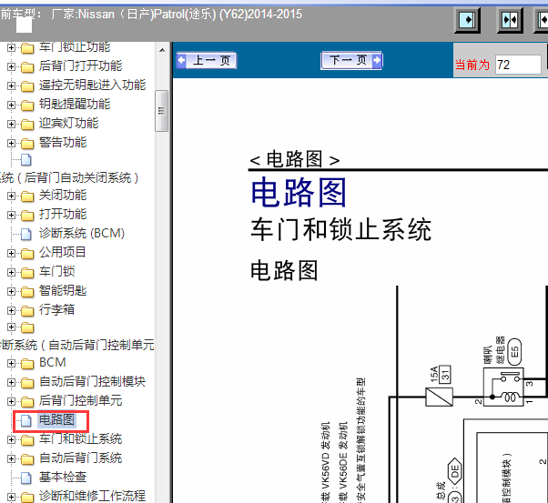Click the 后背门控制单元 folder icon
The height and width of the screenshot is (503, 548).
27,402
